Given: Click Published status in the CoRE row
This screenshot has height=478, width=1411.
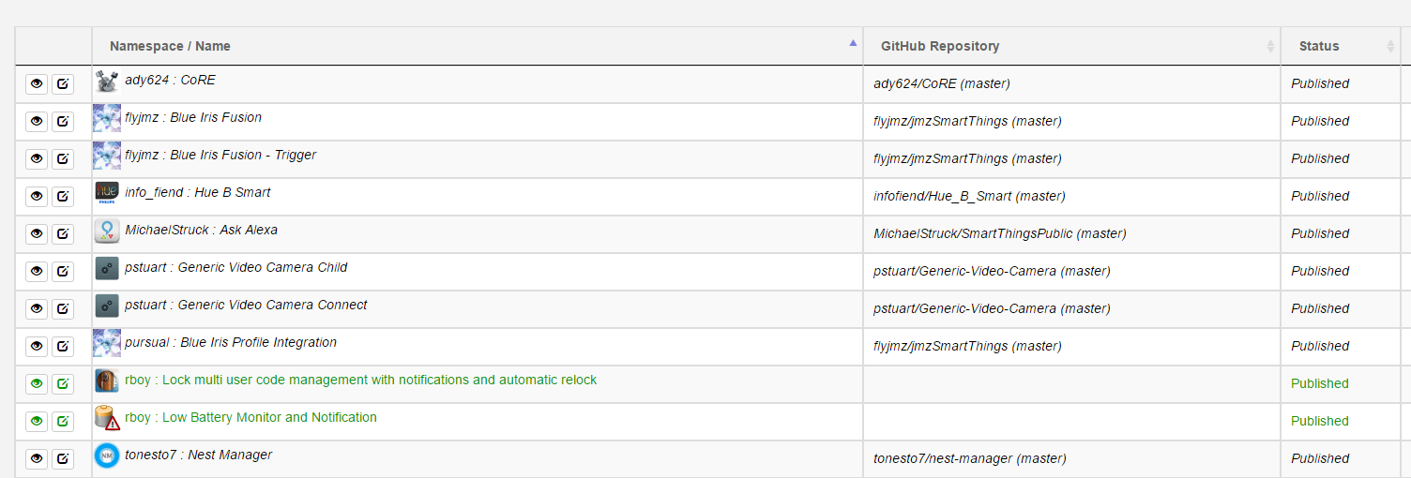Looking at the screenshot, I should [1320, 83].
